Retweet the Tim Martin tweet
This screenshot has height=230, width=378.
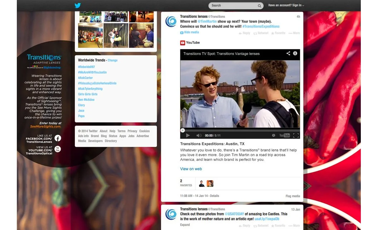click(261, 33)
